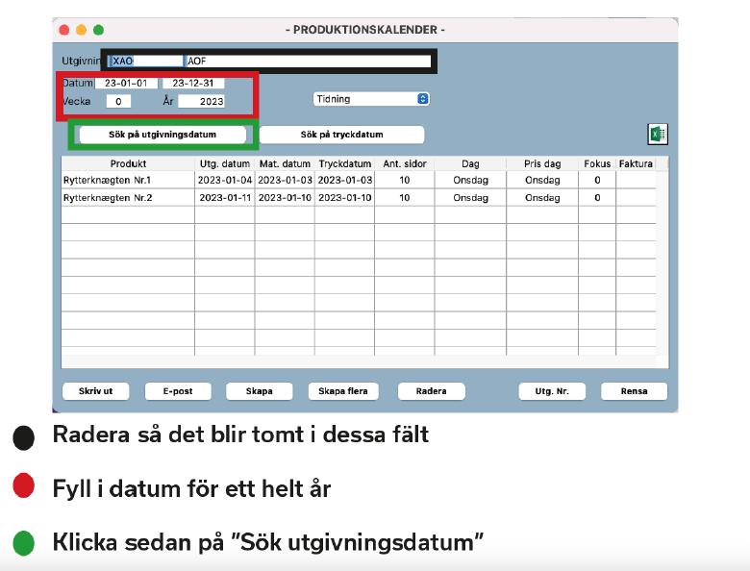
Task: Click the Skriv ut button
Action: pos(95,391)
